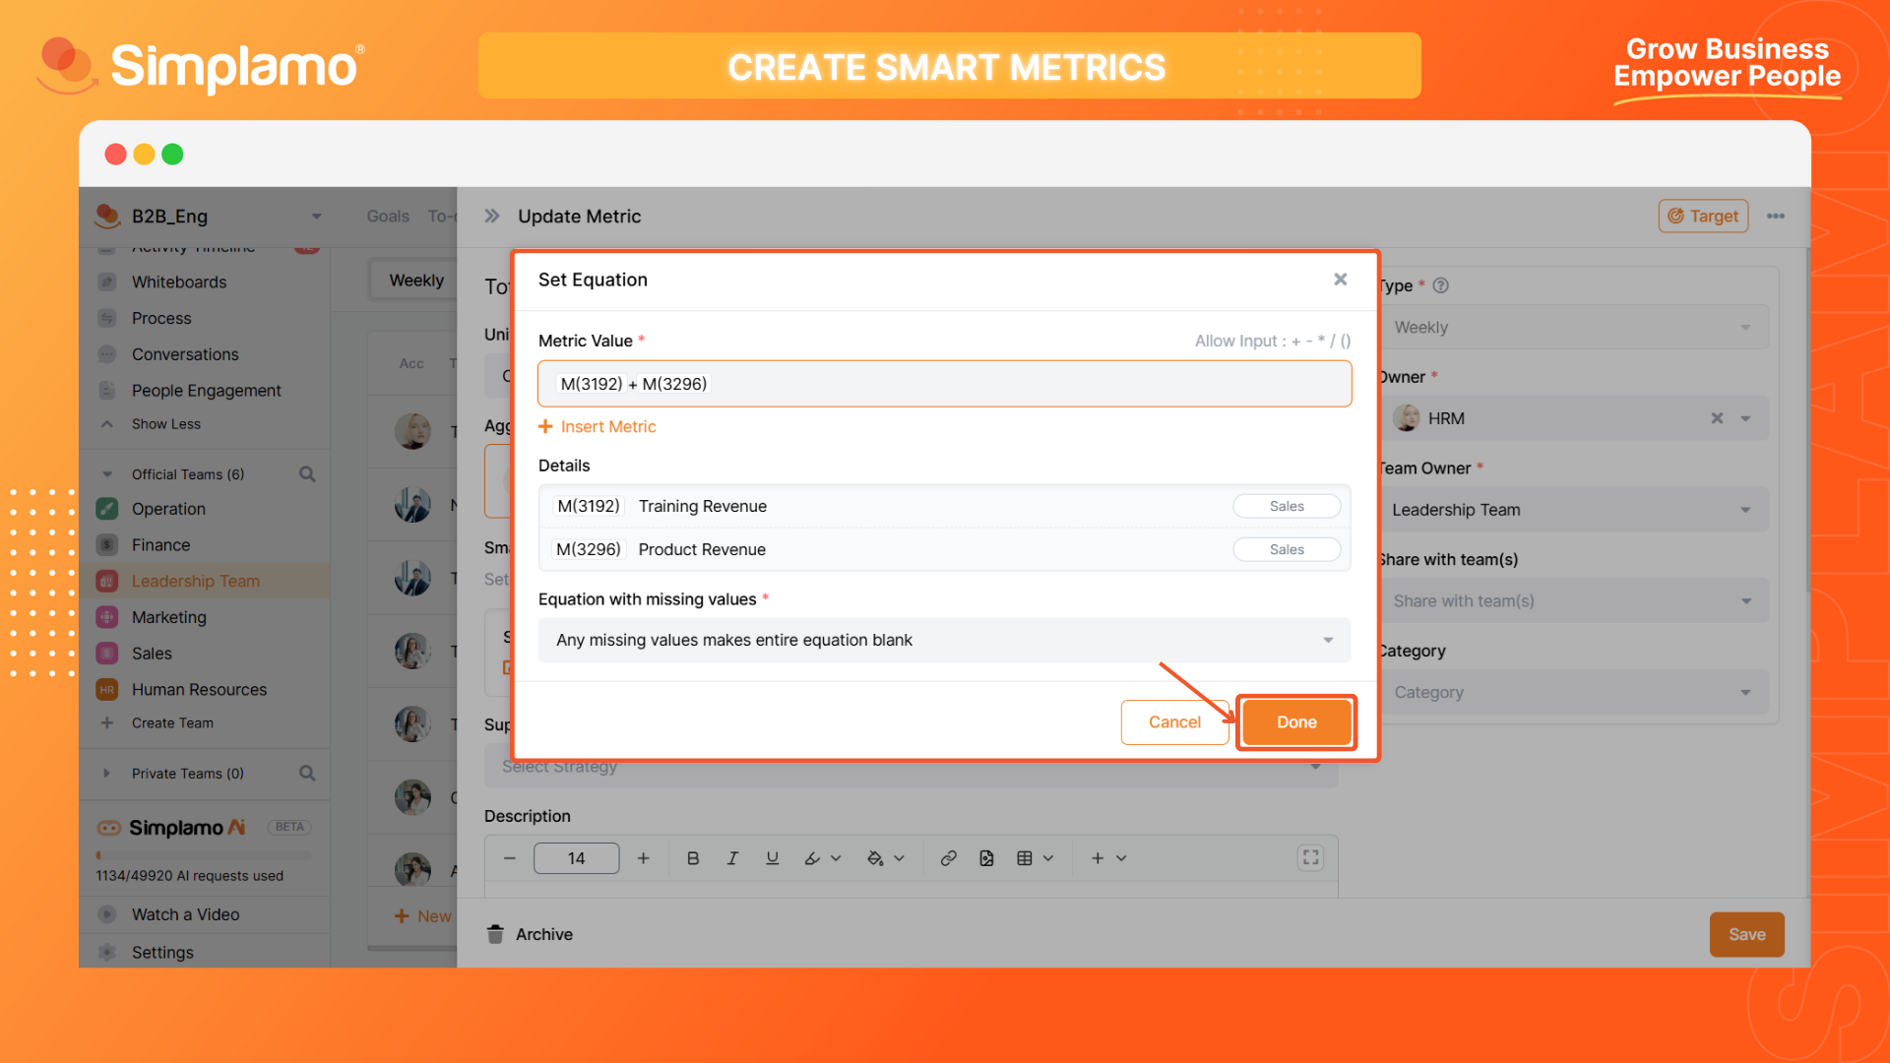1890x1063 pixels.
Task: Switch to the Goals tab
Action: (x=387, y=216)
